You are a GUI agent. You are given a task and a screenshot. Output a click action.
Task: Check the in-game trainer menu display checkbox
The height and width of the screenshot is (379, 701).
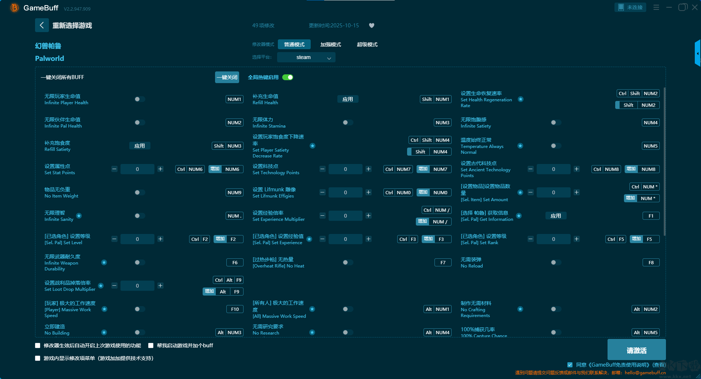38,358
